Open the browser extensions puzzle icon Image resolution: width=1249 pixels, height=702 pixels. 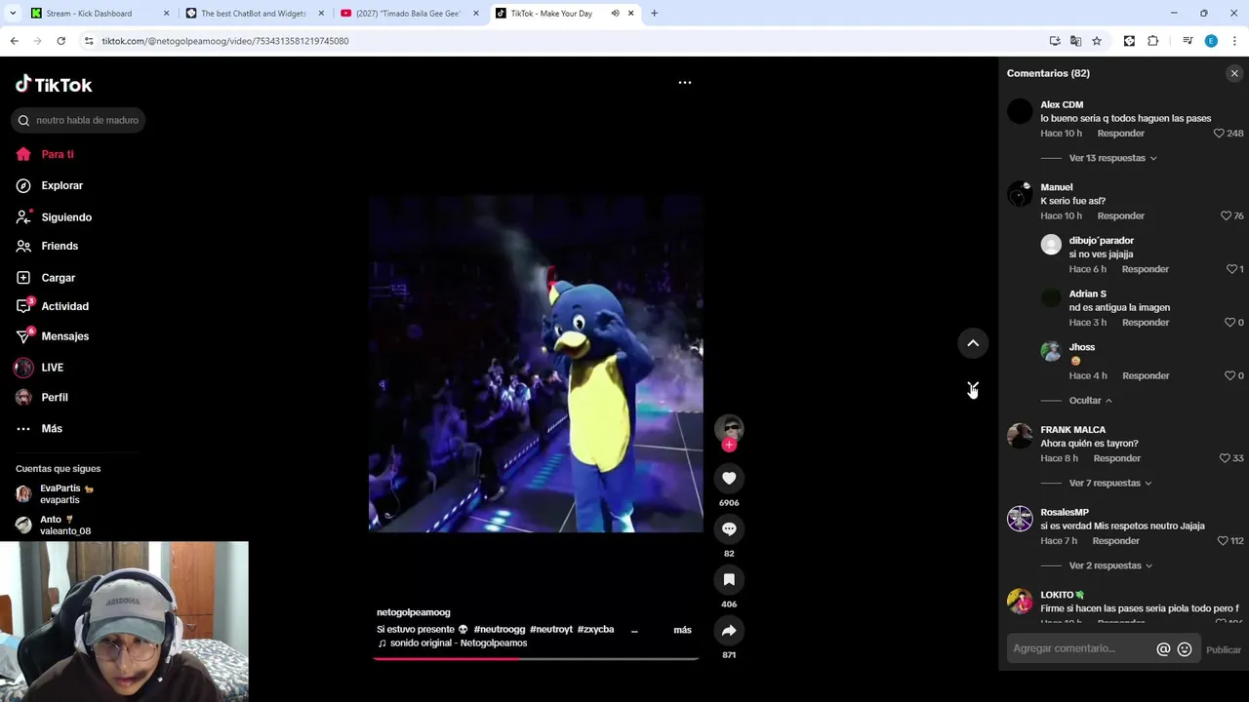click(x=1153, y=41)
